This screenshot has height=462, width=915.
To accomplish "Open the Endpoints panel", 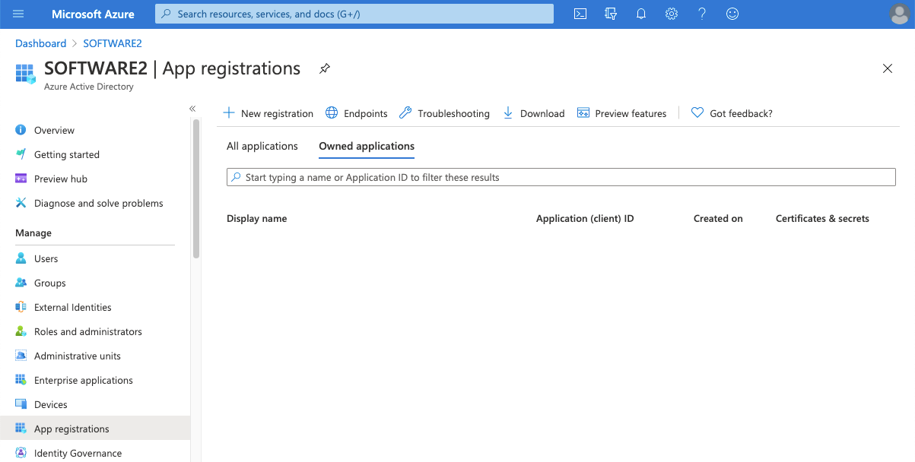I will [357, 113].
